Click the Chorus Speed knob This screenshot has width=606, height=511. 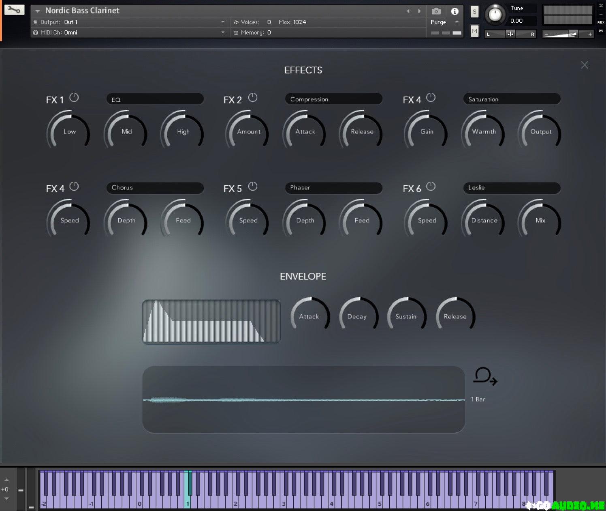69,220
